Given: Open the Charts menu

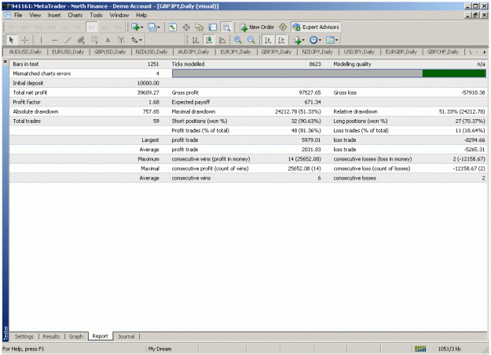Looking at the screenshot, I should coord(75,15).
